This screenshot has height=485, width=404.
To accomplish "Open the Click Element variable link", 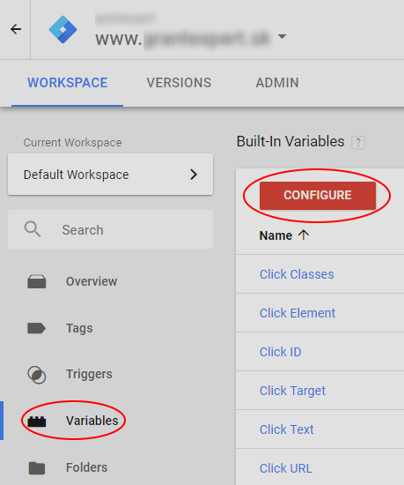I will [x=297, y=313].
